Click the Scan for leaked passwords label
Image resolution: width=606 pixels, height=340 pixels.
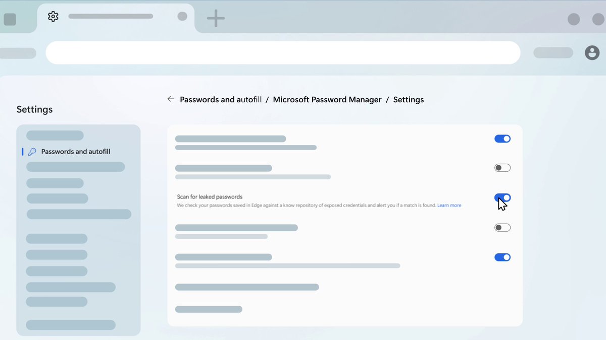[210, 197]
